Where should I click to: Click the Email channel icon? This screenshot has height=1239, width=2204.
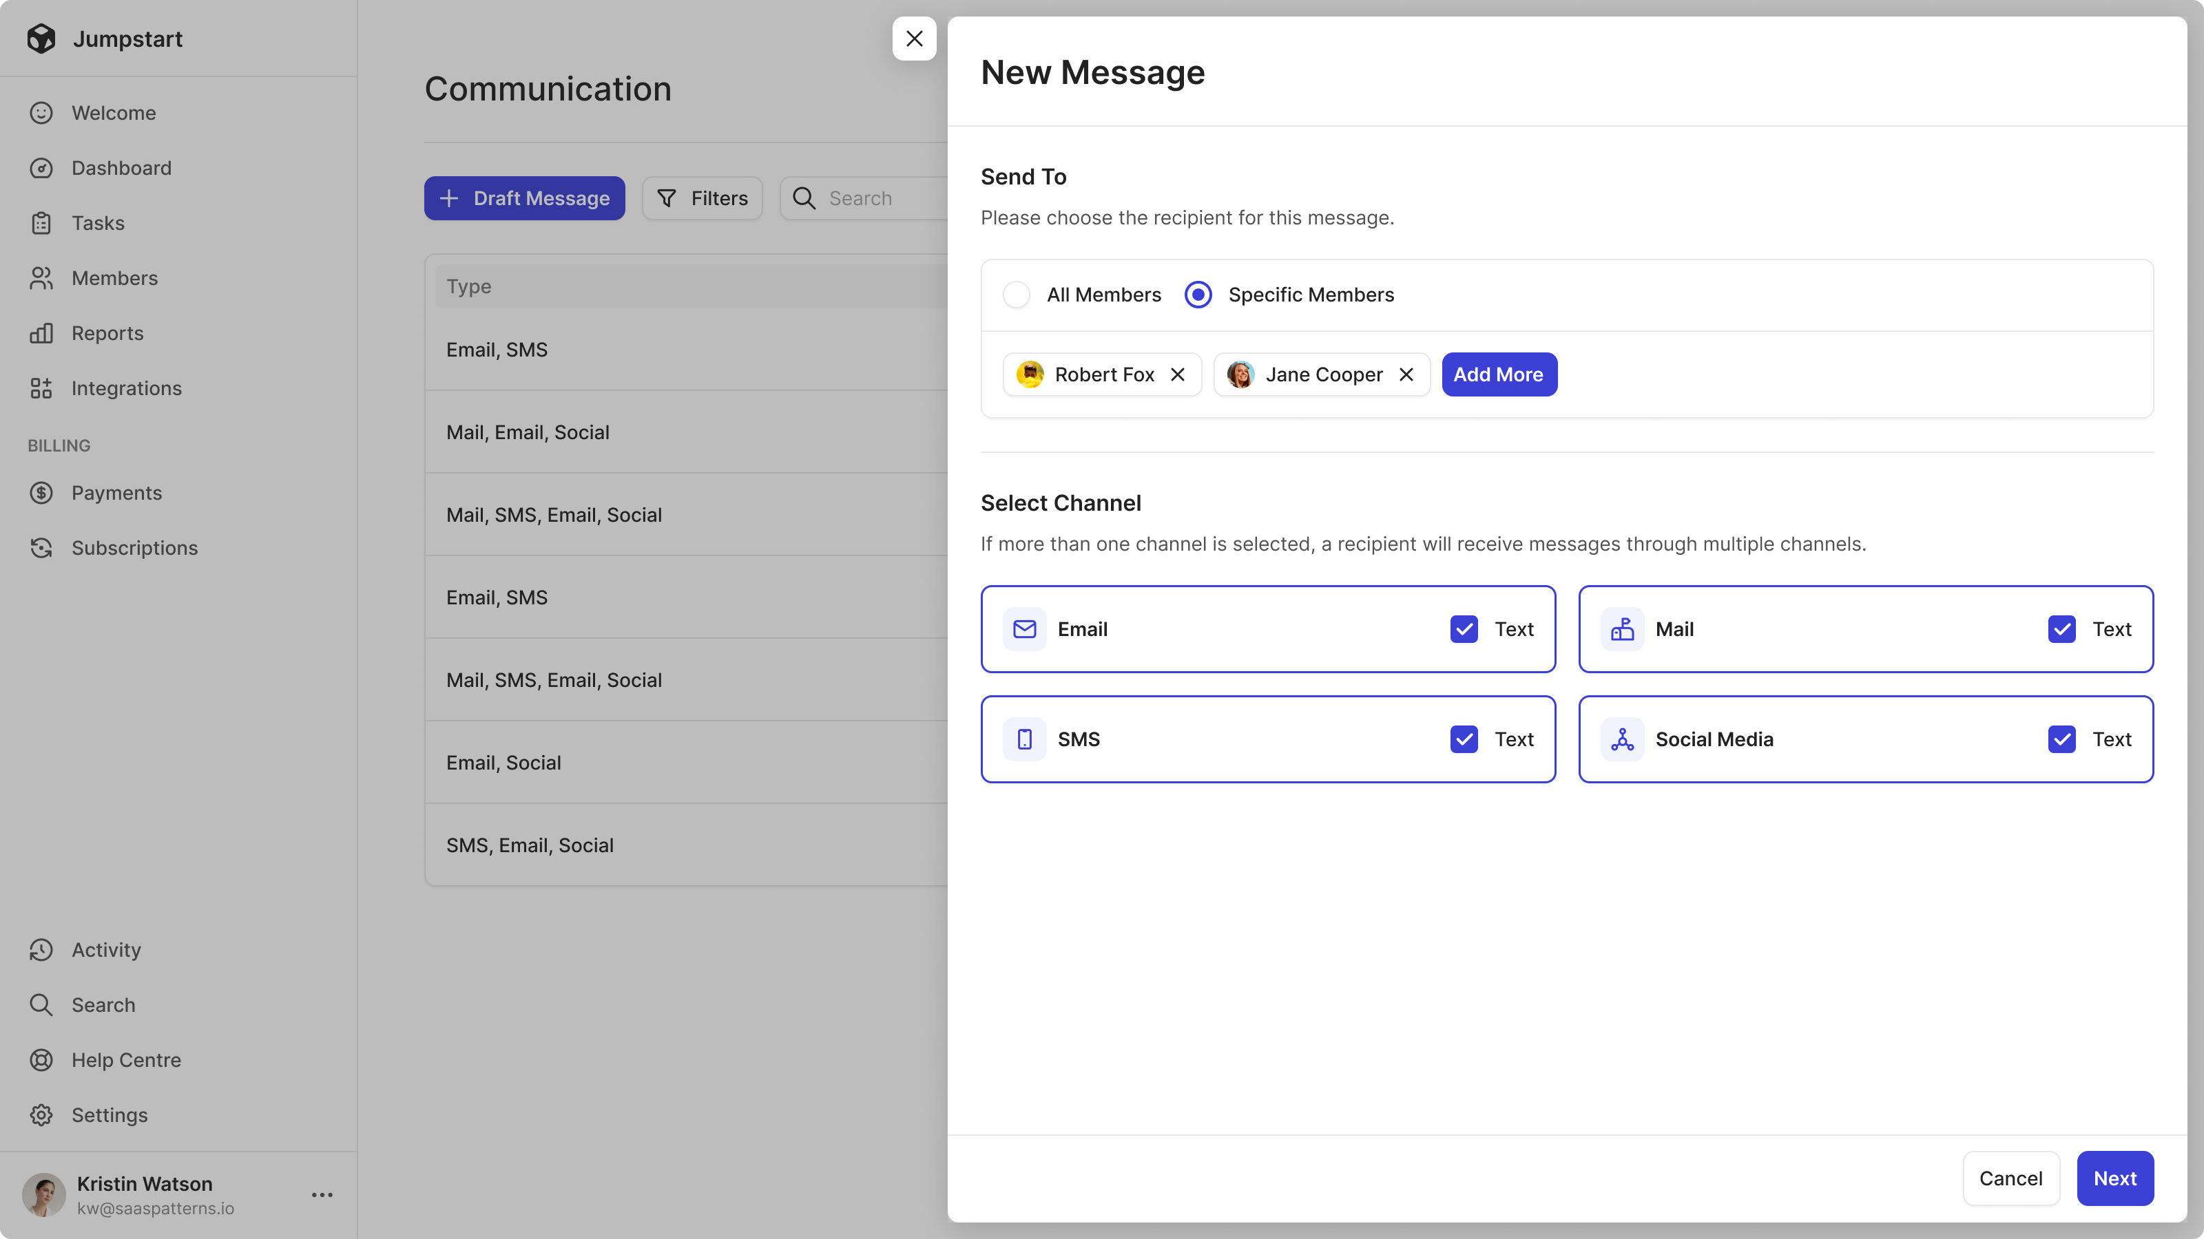(x=1023, y=628)
